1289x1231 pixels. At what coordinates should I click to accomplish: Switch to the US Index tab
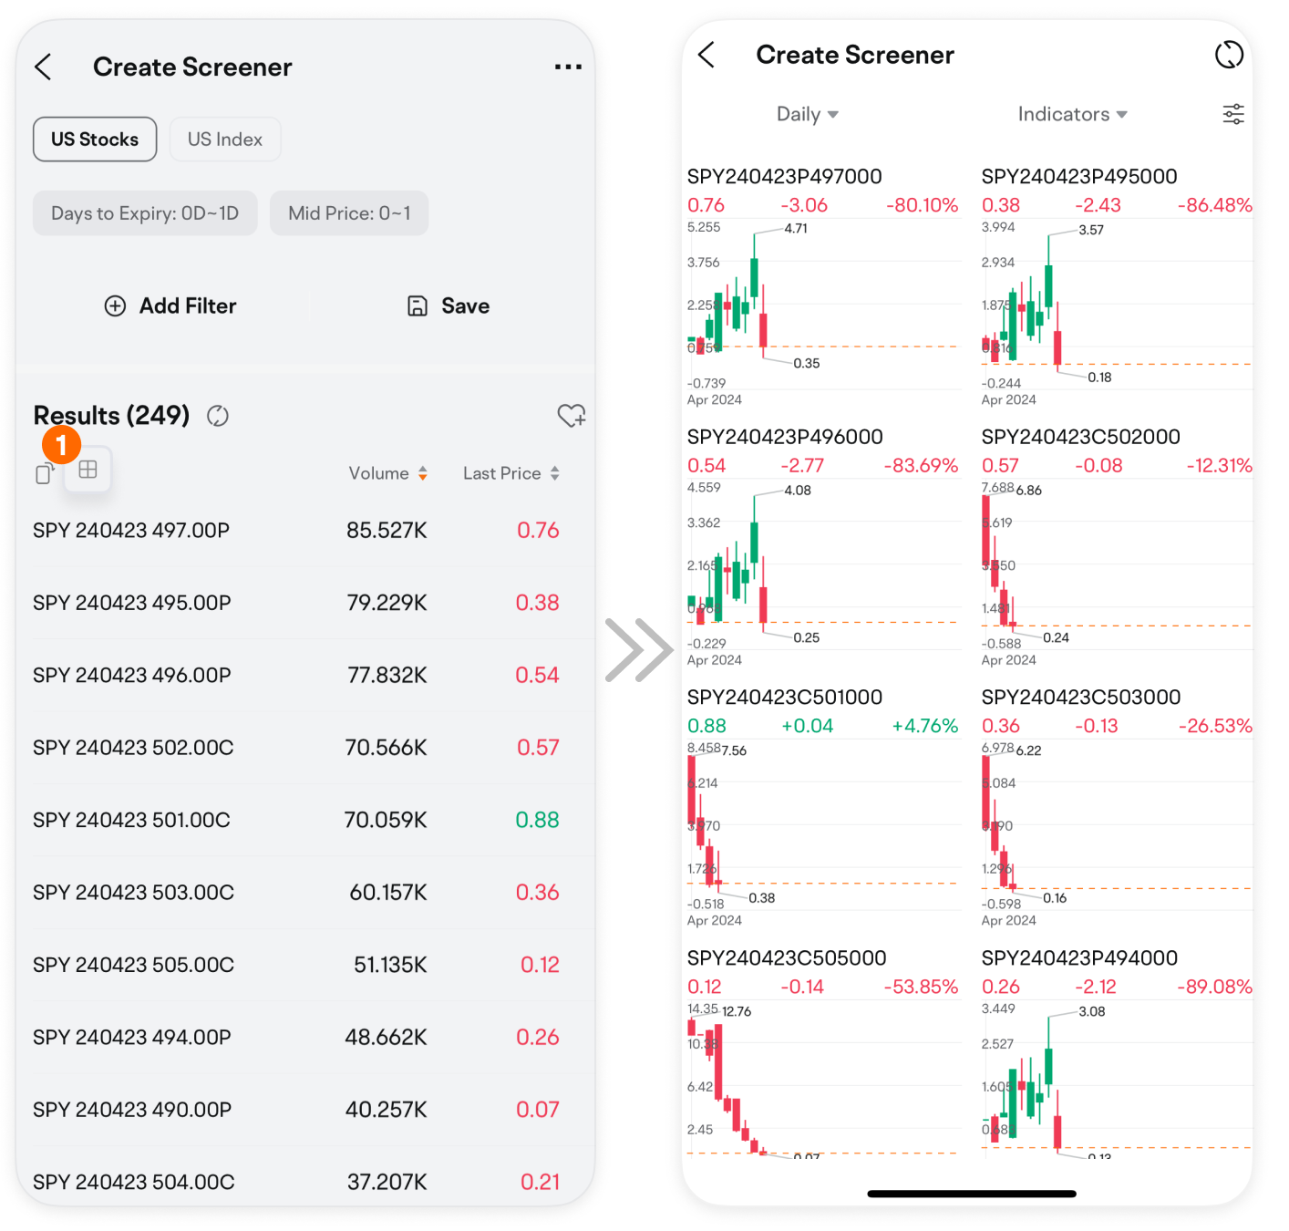click(224, 139)
